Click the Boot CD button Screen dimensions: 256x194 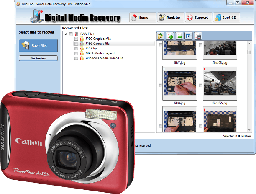(x=227, y=17)
